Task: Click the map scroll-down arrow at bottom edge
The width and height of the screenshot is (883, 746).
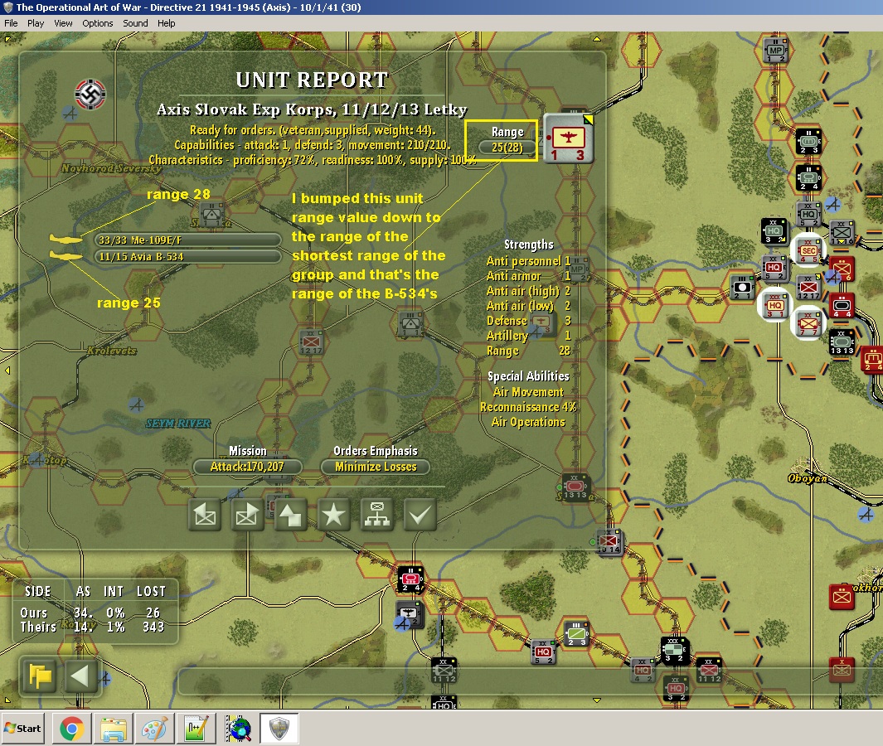Action: pyautogui.click(x=597, y=700)
